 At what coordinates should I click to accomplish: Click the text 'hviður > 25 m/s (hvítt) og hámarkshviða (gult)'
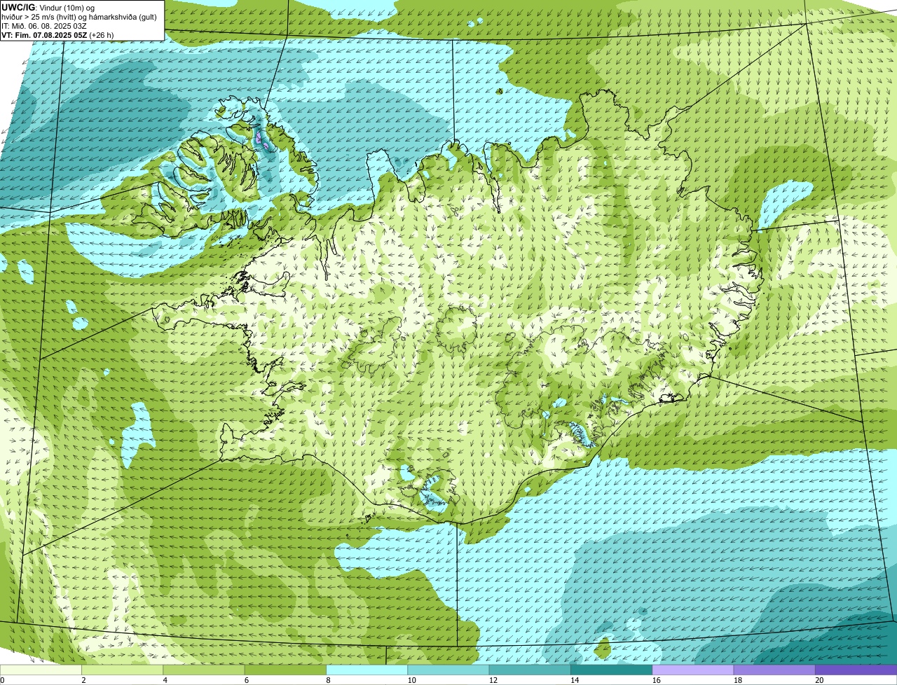[79, 17]
